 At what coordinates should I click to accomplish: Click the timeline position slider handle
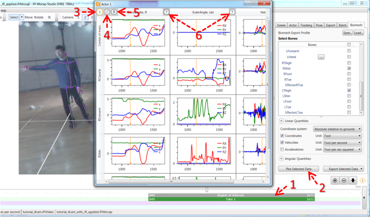(207, 189)
